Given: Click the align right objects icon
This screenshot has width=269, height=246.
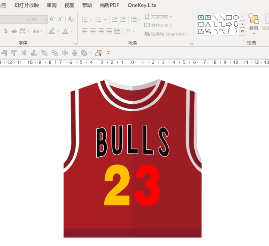Looking at the screenshot, I should 4,53.
